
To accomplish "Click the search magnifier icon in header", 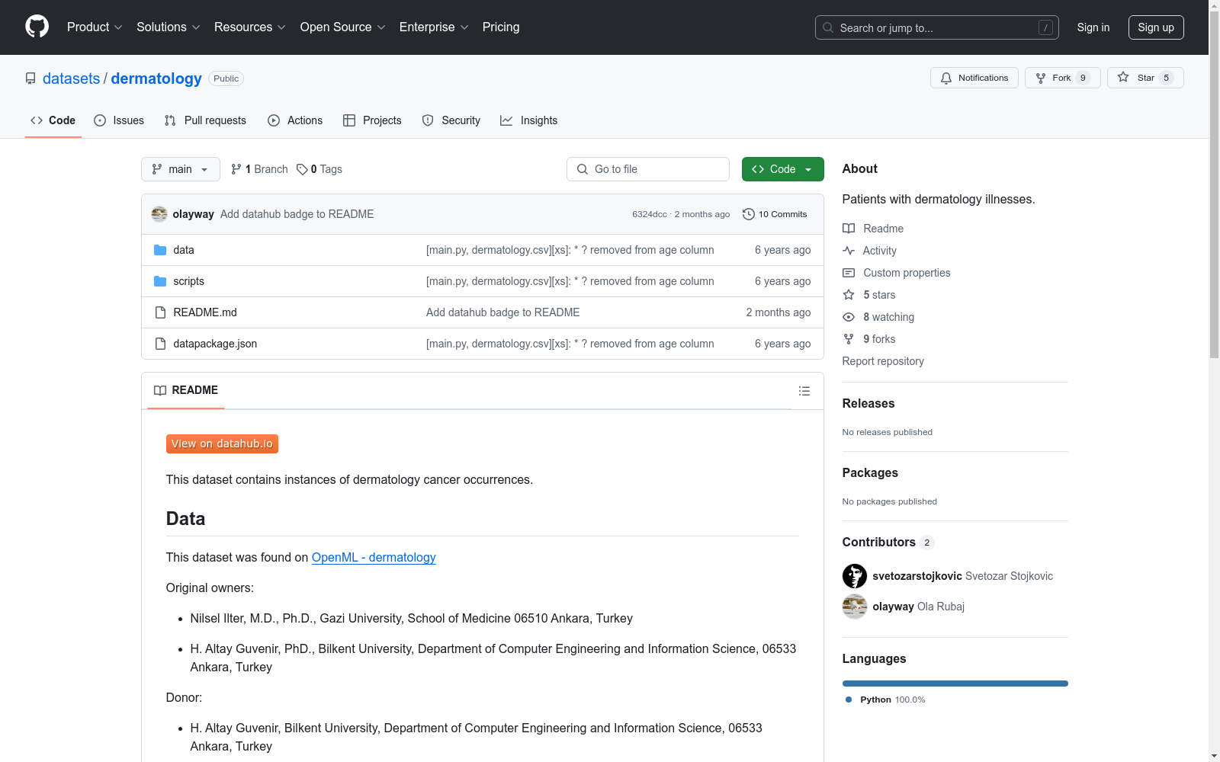I will coord(828,27).
